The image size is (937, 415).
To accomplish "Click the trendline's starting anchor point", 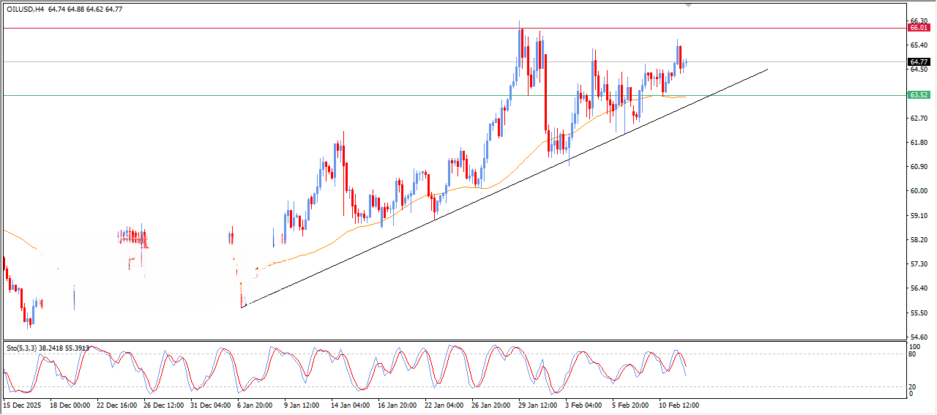I will [242, 306].
